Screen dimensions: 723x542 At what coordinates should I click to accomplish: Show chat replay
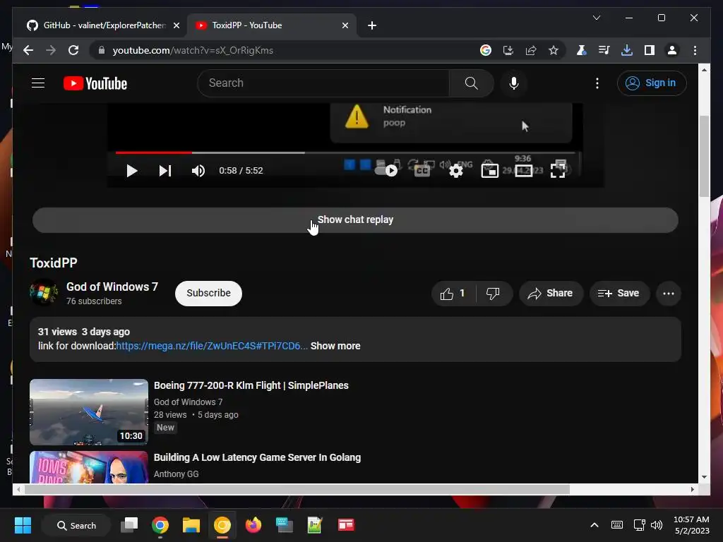coord(355,220)
